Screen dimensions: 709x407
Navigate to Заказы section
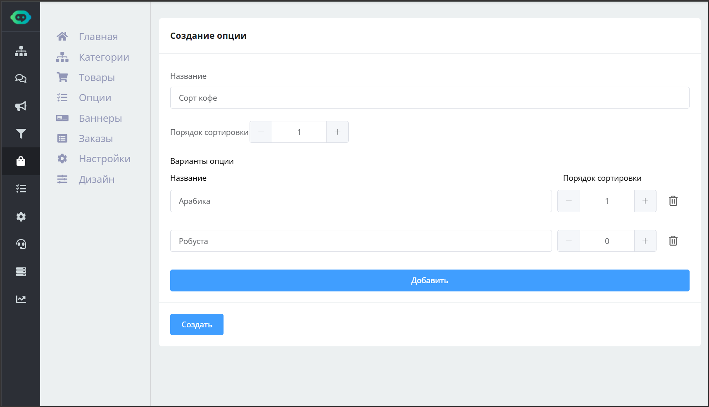pyautogui.click(x=95, y=138)
